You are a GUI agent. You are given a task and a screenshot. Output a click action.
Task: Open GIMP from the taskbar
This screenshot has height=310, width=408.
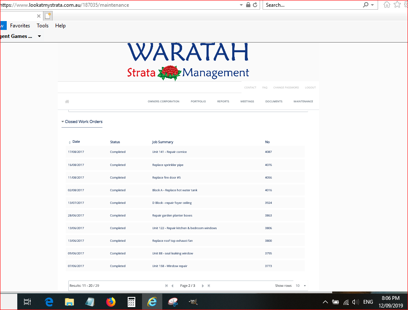click(193, 302)
